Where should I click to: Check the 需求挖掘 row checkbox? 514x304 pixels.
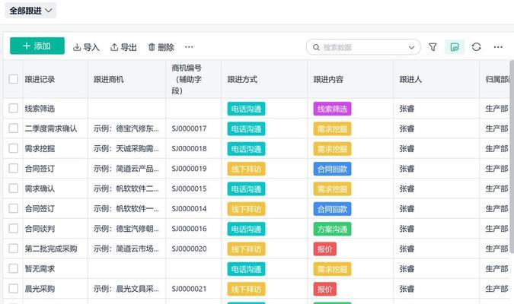pos(14,148)
